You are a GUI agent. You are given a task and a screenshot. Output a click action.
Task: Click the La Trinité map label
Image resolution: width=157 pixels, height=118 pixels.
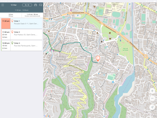point(107,49)
